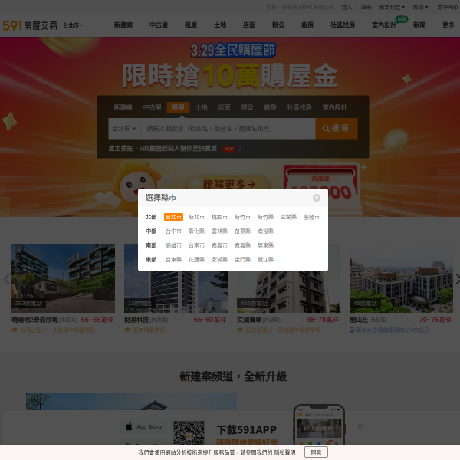Expand the 我要刊登 dropdown
Viewport: 460px width, 460px height.
[x=392, y=7]
